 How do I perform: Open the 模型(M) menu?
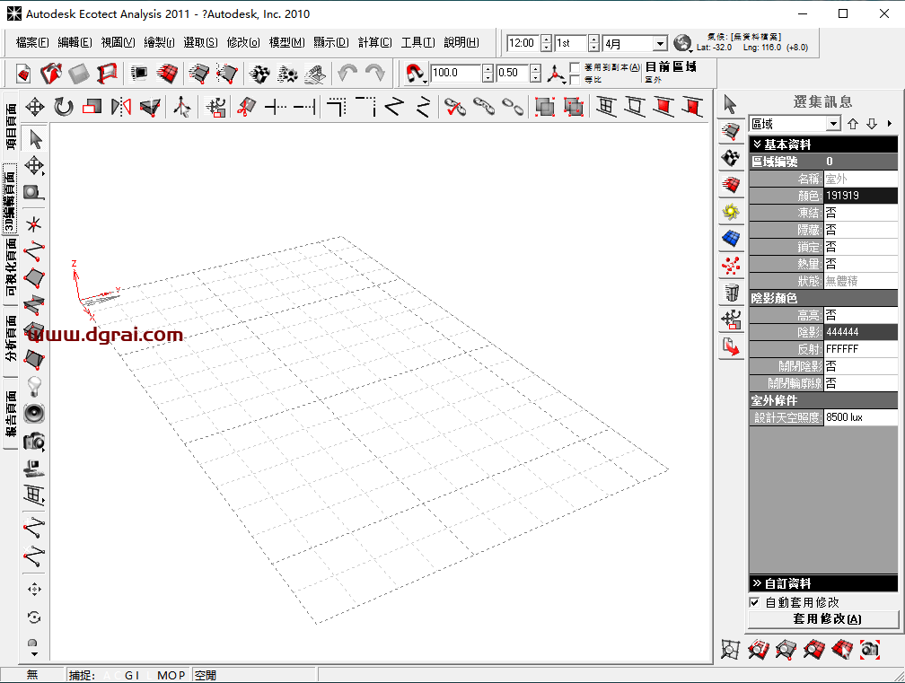(286, 43)
